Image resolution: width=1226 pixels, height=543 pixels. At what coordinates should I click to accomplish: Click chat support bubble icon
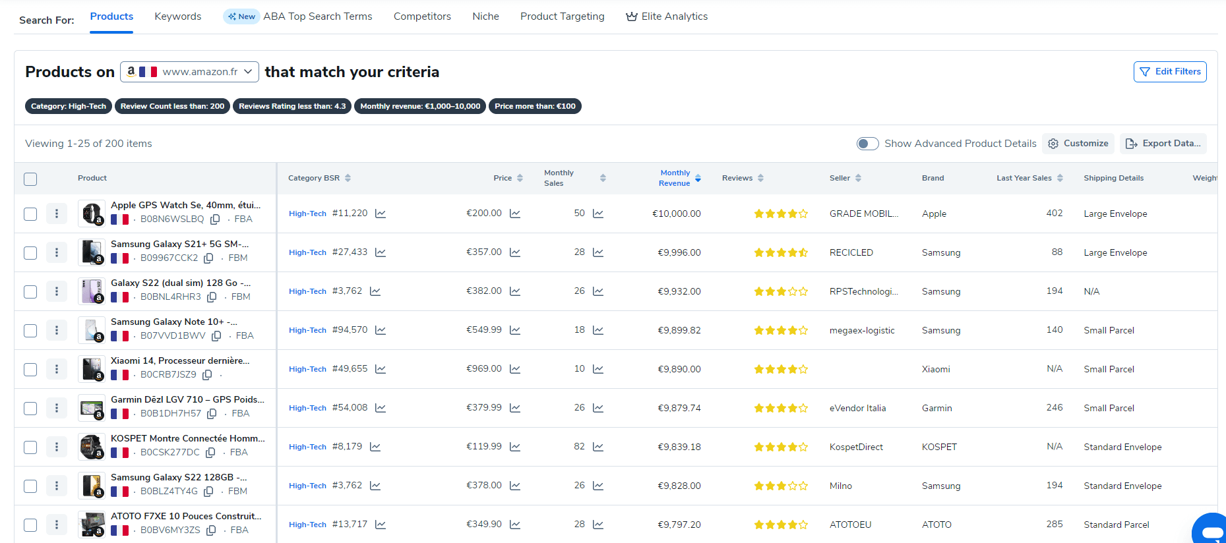tap(1211, 530)
